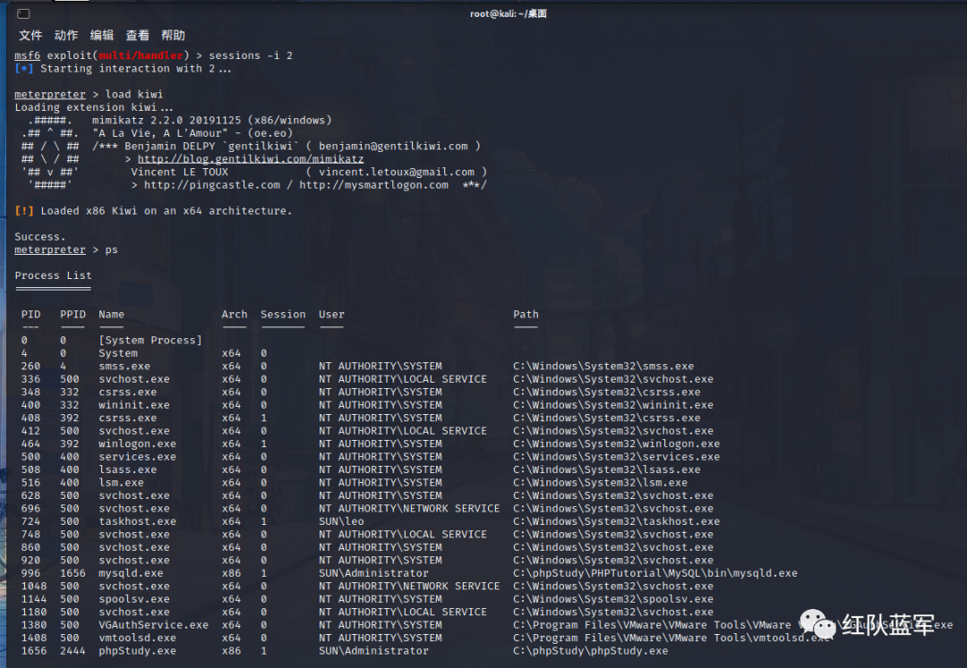Viewport: 967px width, 668px height.
Task: Click the PID column header
Action: (x=30, y=314)
